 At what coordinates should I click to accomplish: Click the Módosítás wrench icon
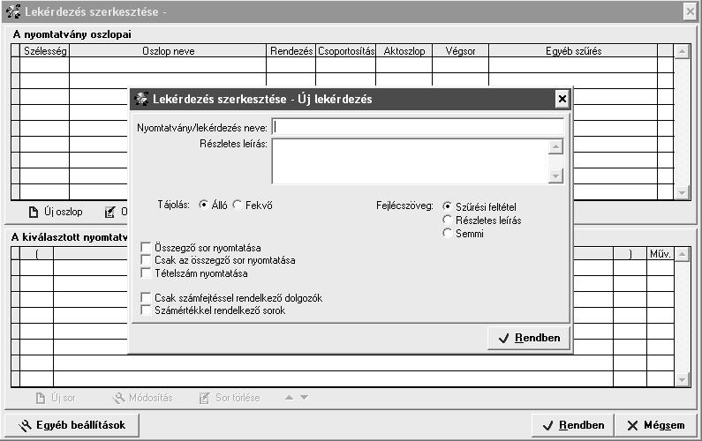118,398
